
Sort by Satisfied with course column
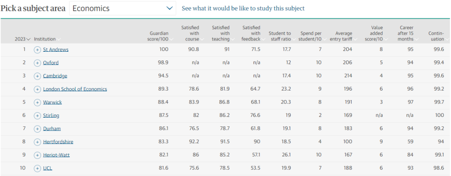point(190,33)
